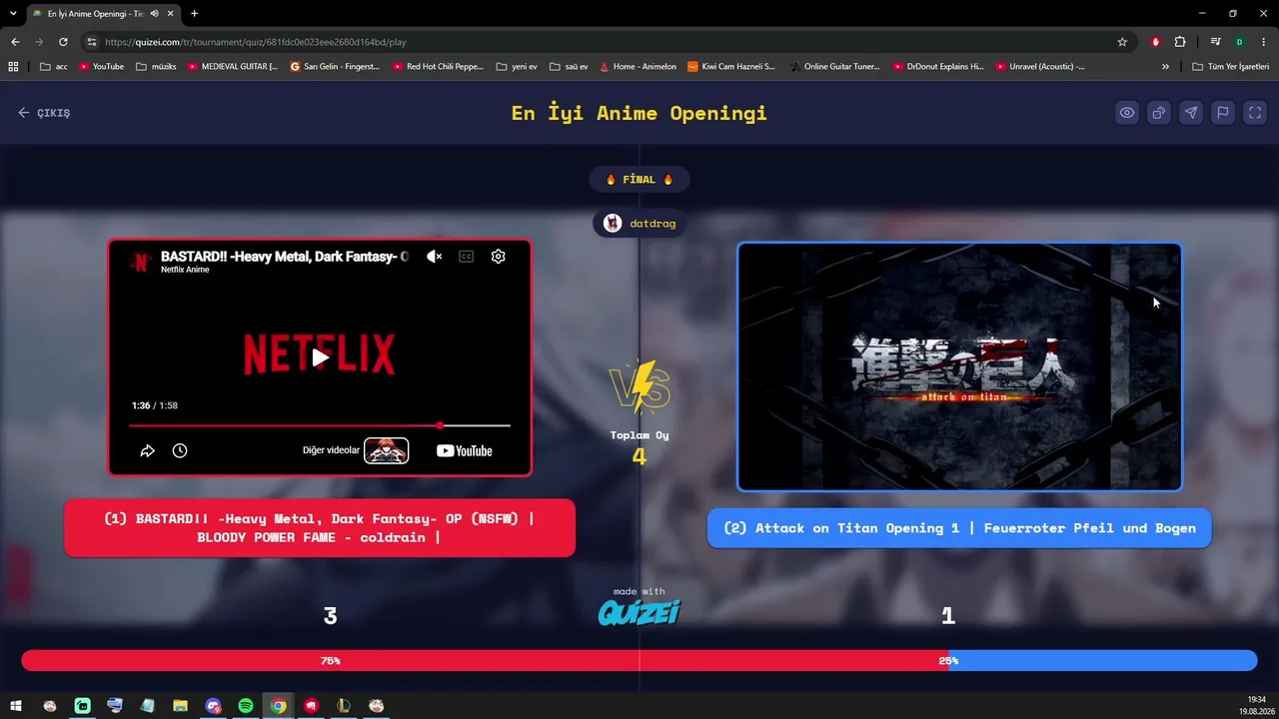Bookmark this page with the star icon
The width and height of the screenshot is (1279, 719).
pos(1122,42)
